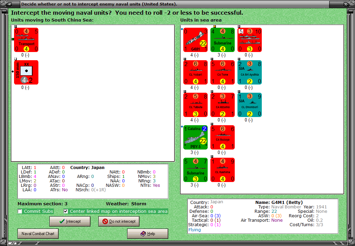Click the NTrs: Yes value
355x246 pixels.
150,185
